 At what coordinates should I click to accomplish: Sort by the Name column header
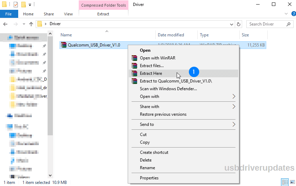point(66,35)
